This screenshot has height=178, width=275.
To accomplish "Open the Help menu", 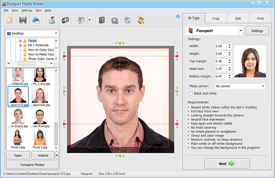I will pos(48,10).
